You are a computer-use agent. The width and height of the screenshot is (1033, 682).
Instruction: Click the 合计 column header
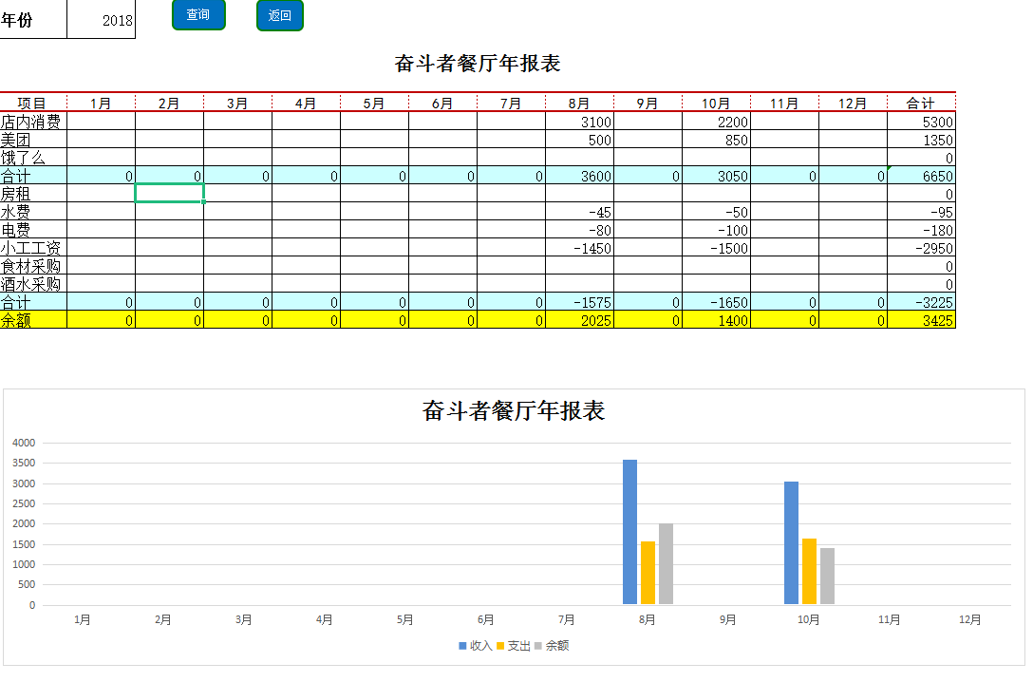(x=920, y=103)
